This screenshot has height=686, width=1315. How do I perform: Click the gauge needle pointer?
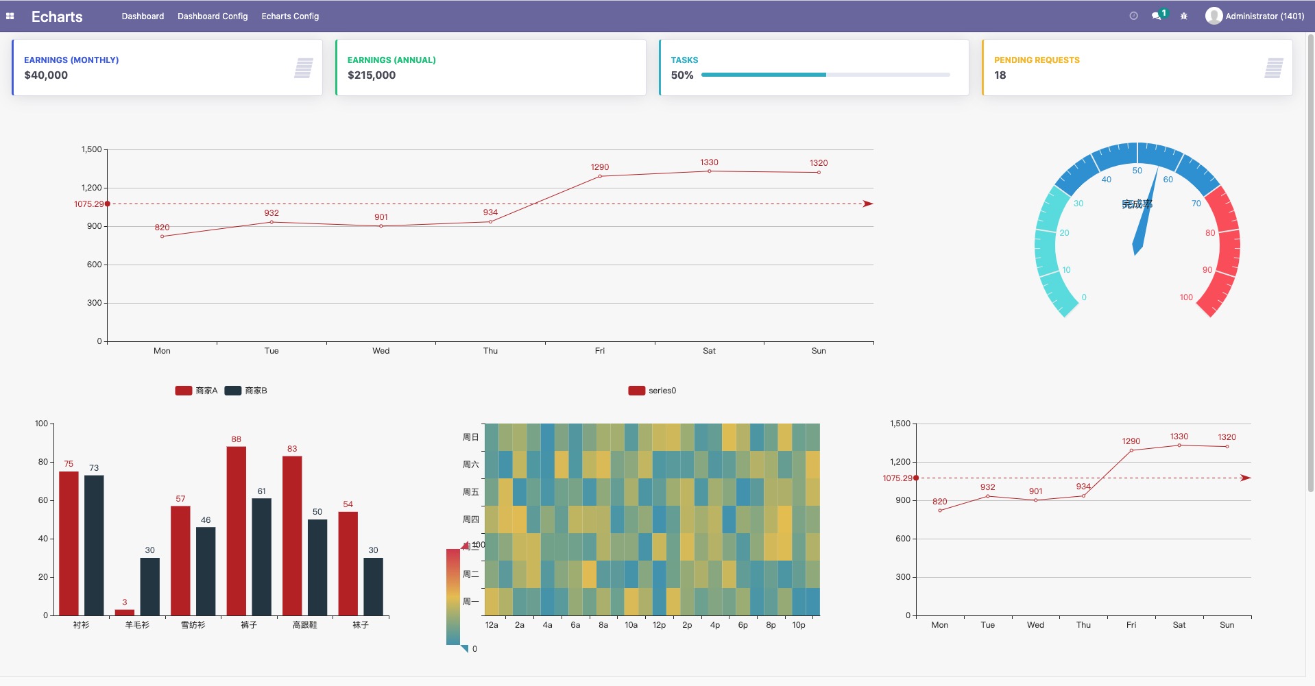(1145, 214)
